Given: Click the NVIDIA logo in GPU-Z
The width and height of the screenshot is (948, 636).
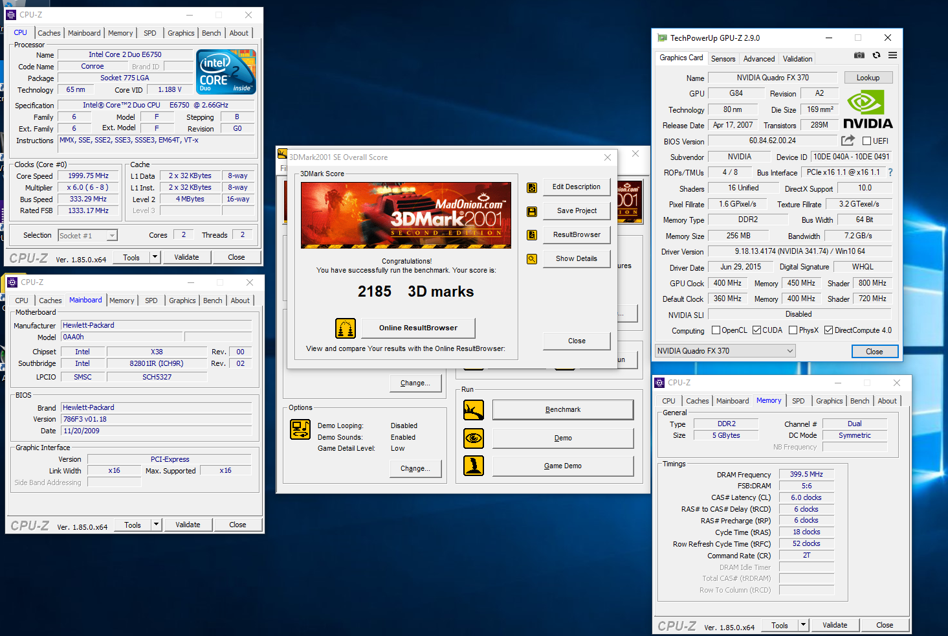Looking at the screenshot, I should coord(867,110).
